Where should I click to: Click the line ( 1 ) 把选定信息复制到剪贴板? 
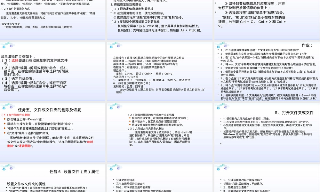coord(132,9)
